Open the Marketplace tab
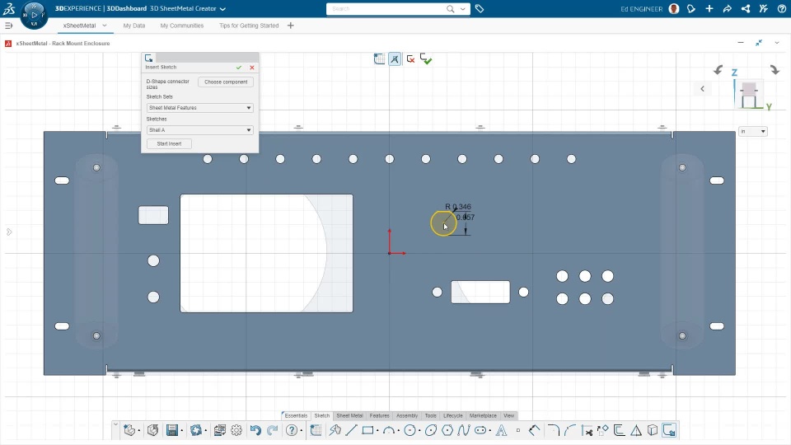 click(483, 415)
